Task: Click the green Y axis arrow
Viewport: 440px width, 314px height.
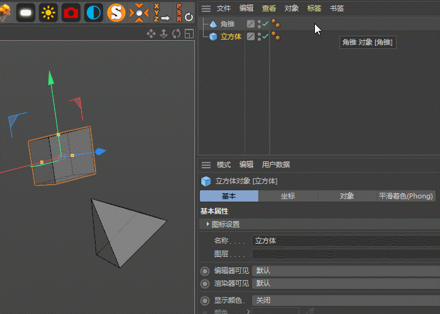Action: pyautogui.click(x=50, y=78)
